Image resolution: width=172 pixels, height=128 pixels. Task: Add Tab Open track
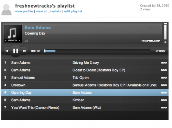pyautogui.click(x=164, y=78)
